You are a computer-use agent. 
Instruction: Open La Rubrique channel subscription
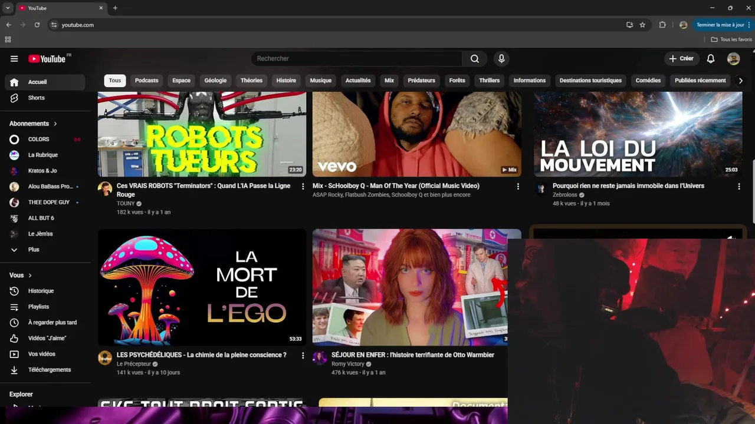tap(44, 155)
